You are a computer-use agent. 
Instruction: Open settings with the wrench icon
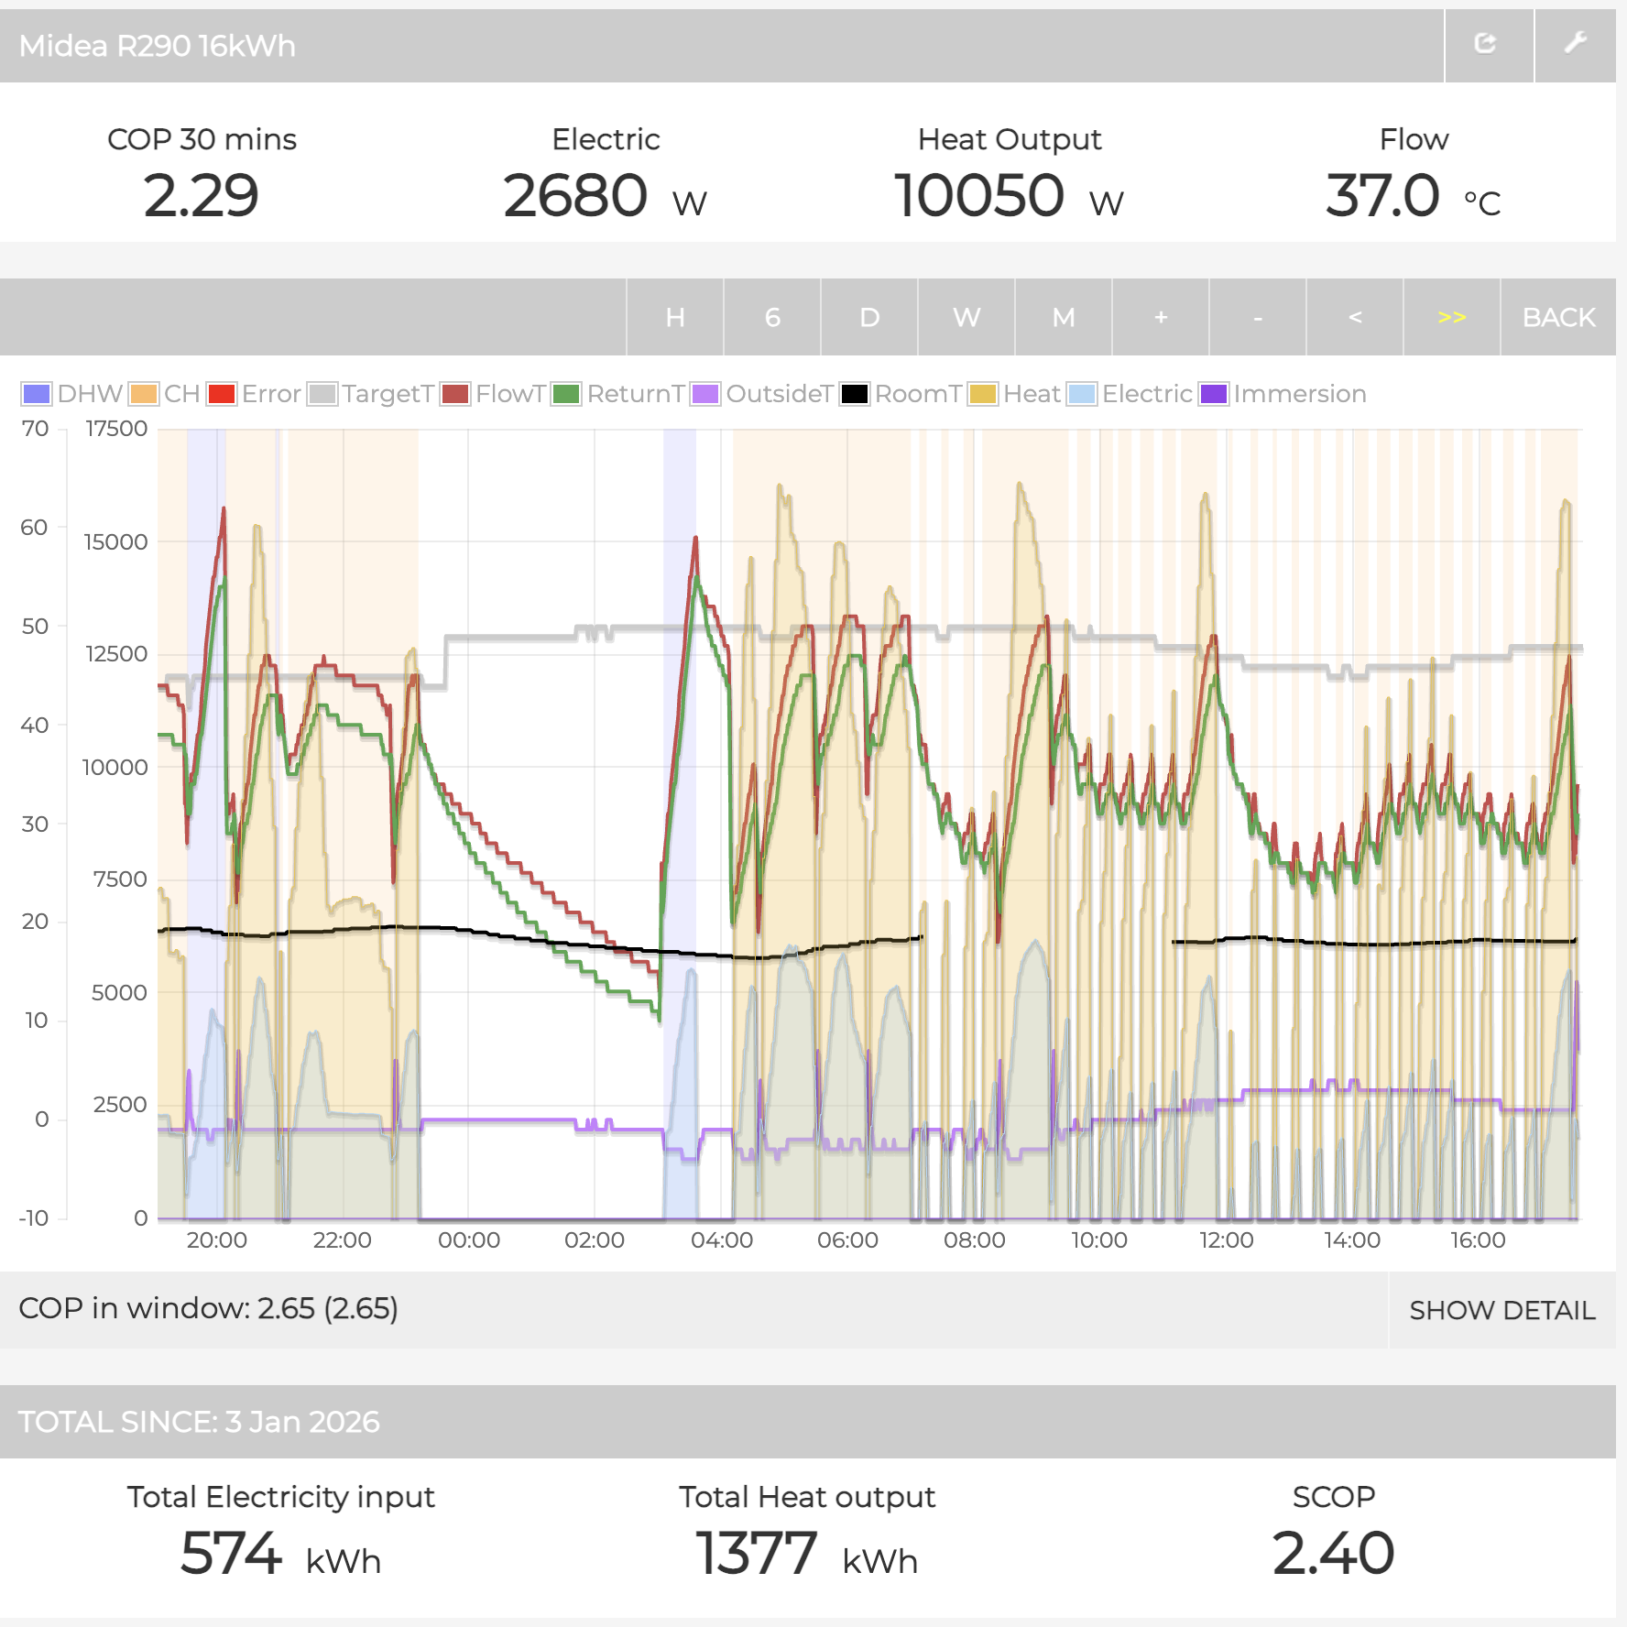[1575, 44]
